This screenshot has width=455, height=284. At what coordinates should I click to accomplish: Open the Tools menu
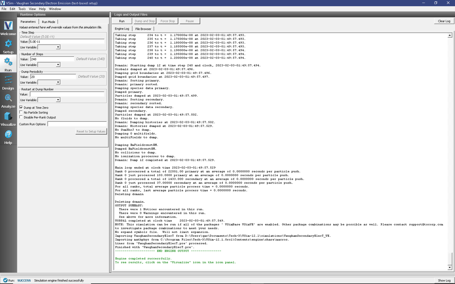click(22, 9)
